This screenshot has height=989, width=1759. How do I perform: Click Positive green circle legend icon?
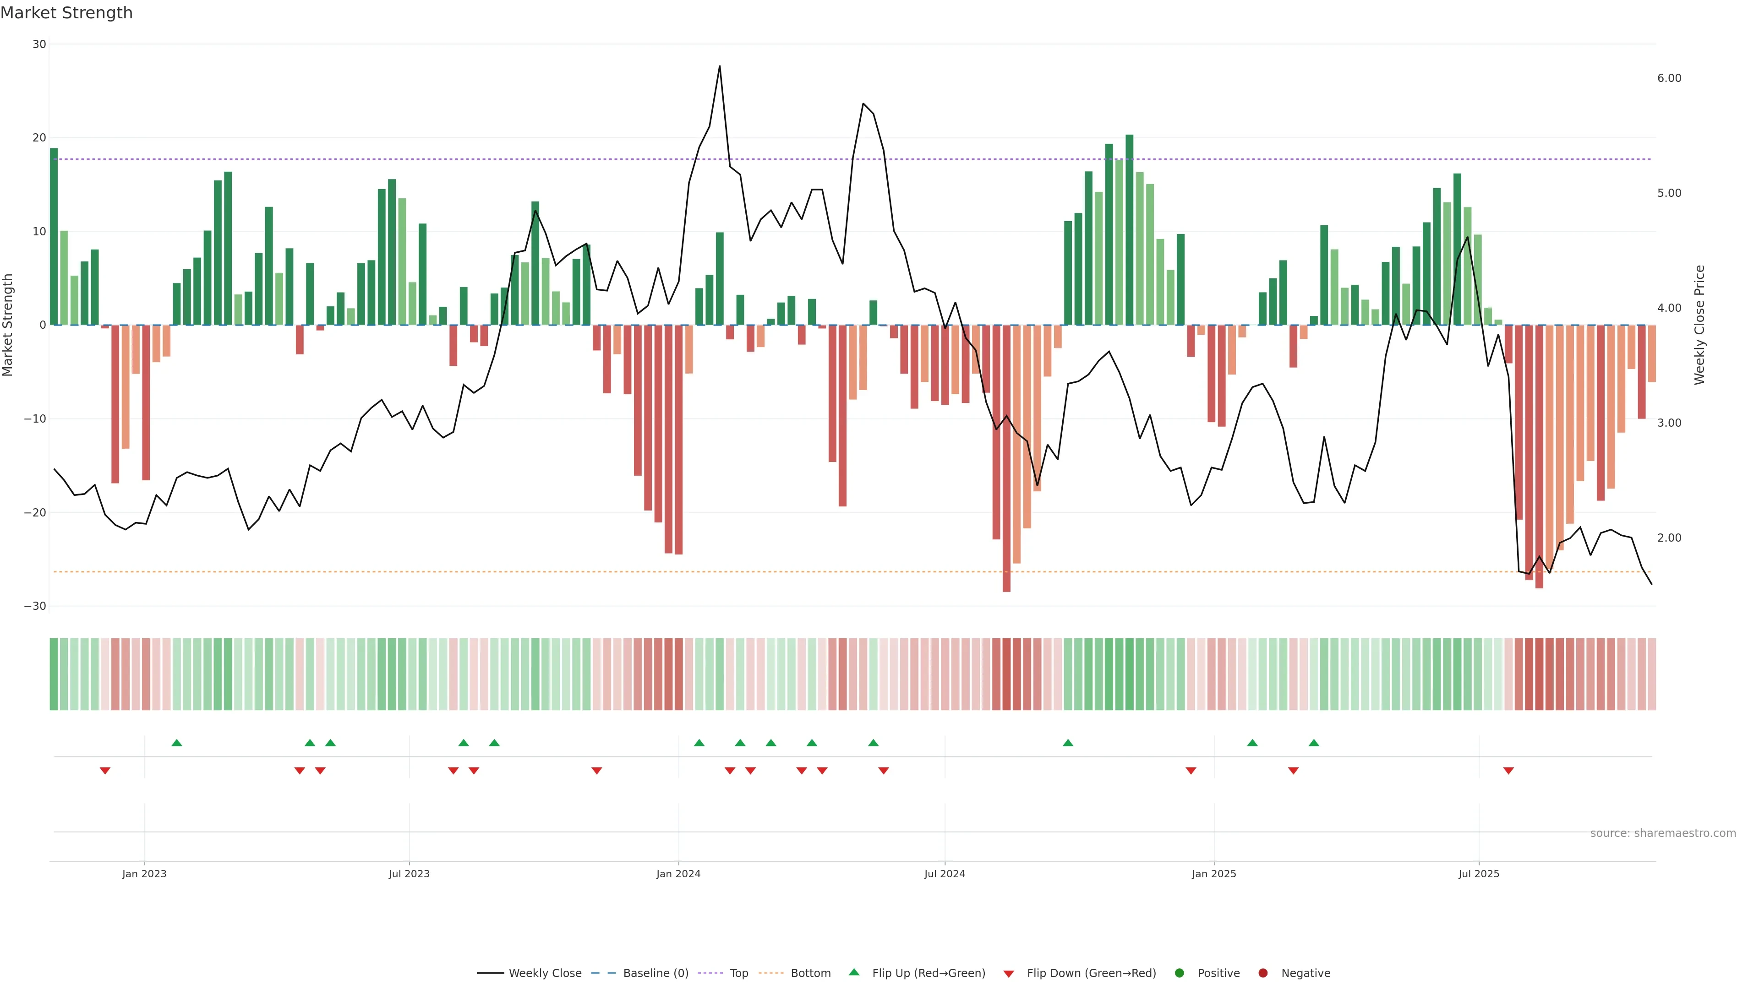pos(1179,973)
